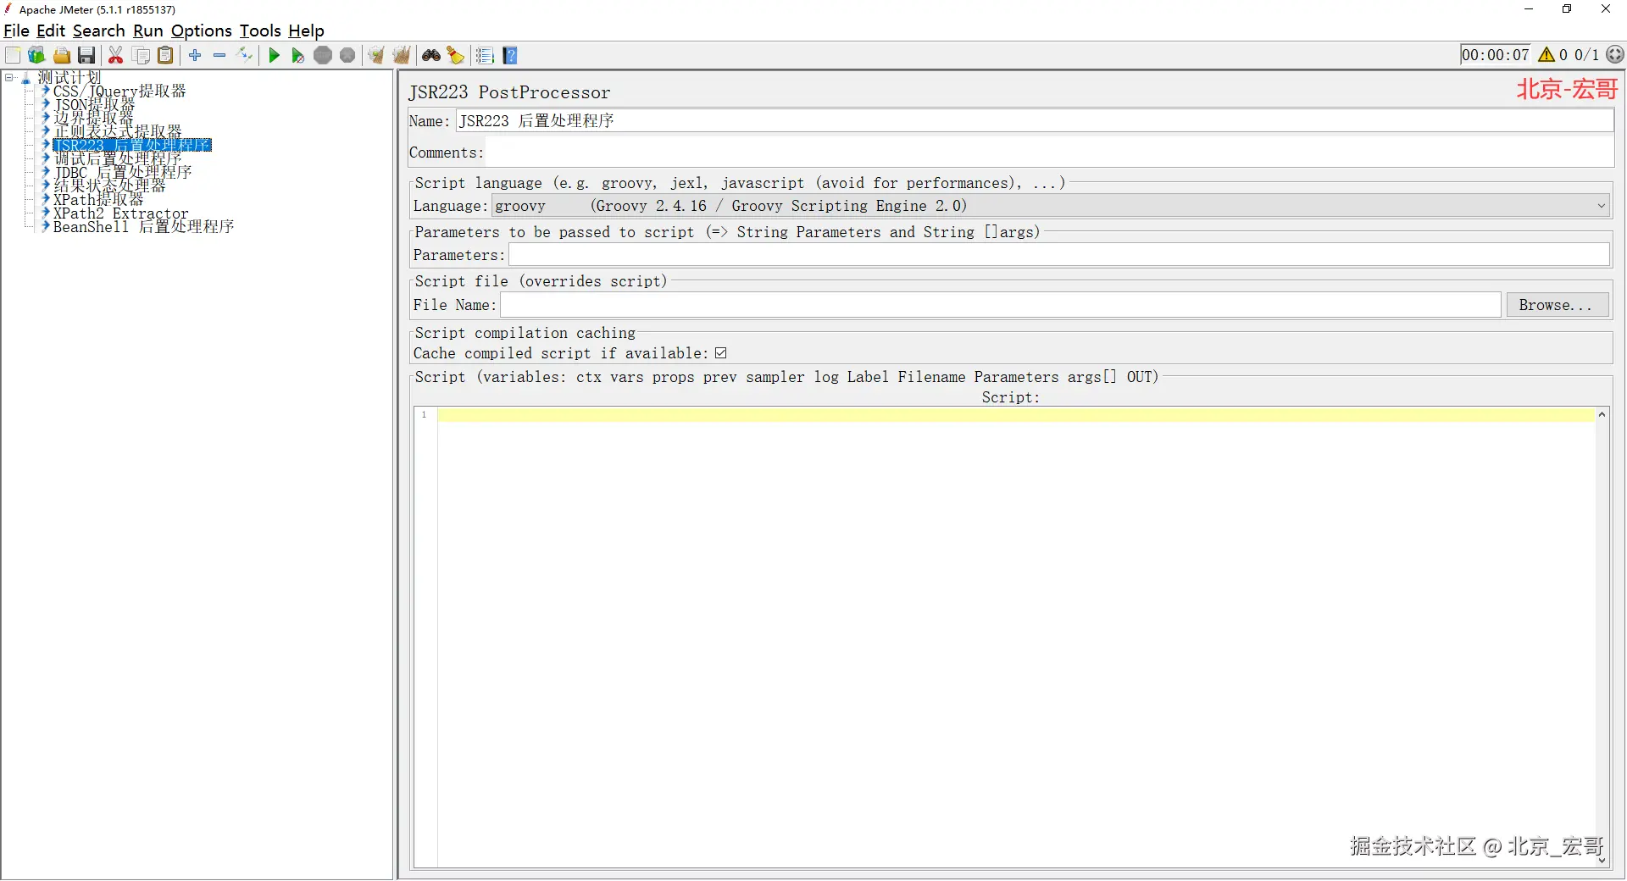
Task: Open the File menu
Action: (x=16, y=31)
